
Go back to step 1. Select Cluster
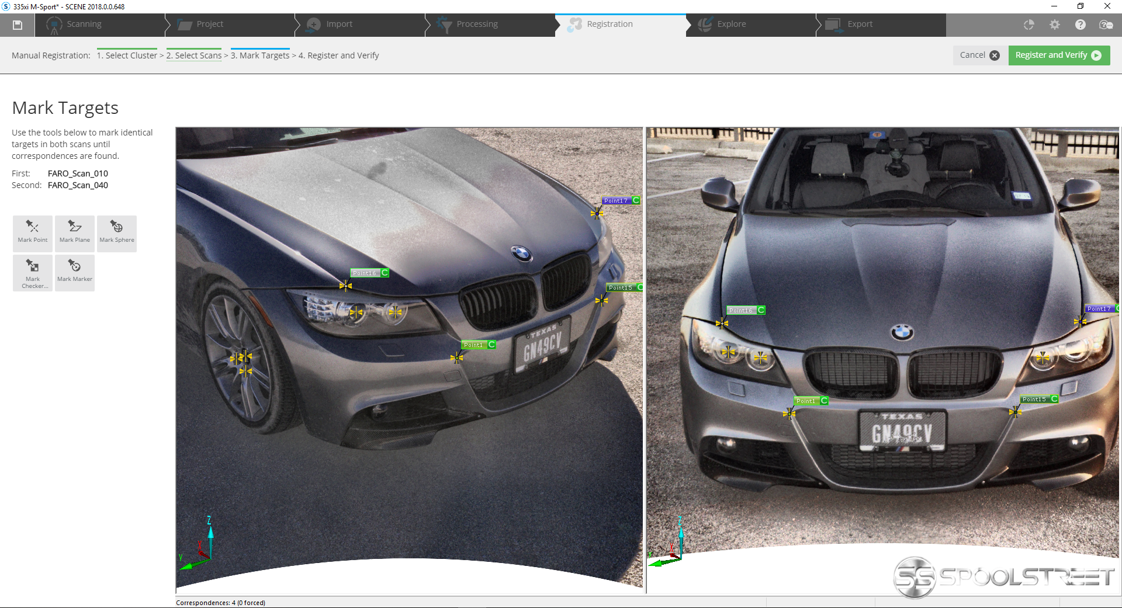[127, 55]
